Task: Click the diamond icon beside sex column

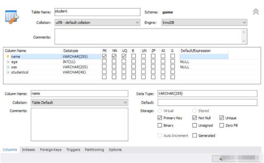Action: pyautogui.click(x=8, y=67)
